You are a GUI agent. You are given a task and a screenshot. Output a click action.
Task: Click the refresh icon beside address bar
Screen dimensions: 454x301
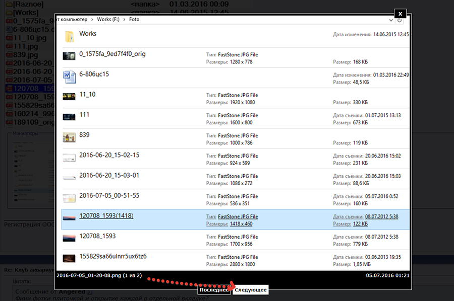400,20
